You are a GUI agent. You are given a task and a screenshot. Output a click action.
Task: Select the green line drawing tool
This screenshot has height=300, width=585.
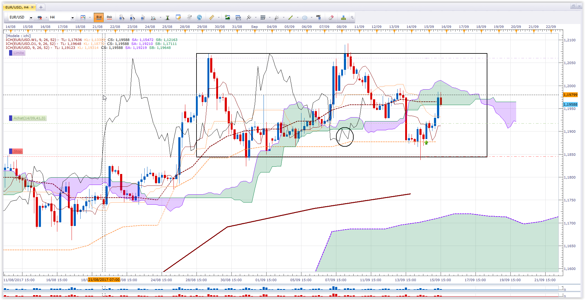click(x=291, y=18)
